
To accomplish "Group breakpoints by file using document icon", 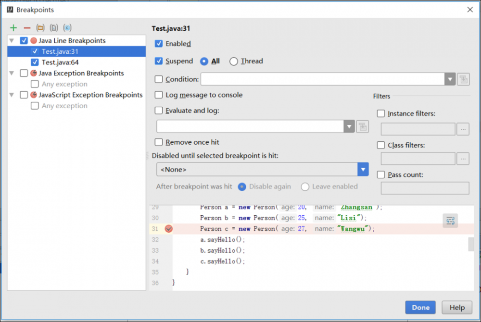I will pyautogui.click(x=54, y=27).
